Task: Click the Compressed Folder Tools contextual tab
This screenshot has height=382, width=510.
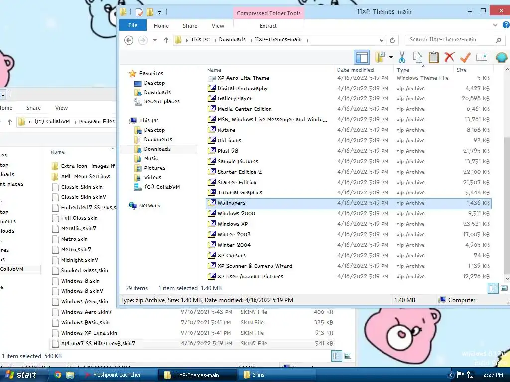Action: click(x=268, y=13)
